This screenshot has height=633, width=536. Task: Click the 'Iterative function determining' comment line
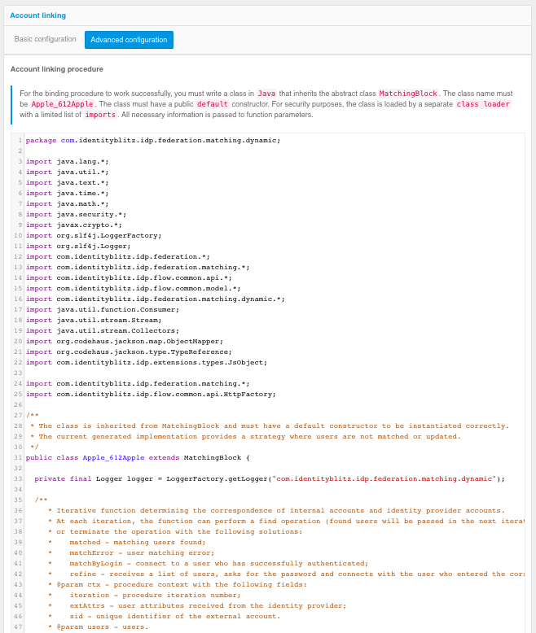click(276, 510)
